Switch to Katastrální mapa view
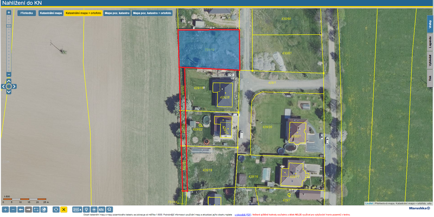The height and width of the screenshot is (217, 434). pos(50,13)
